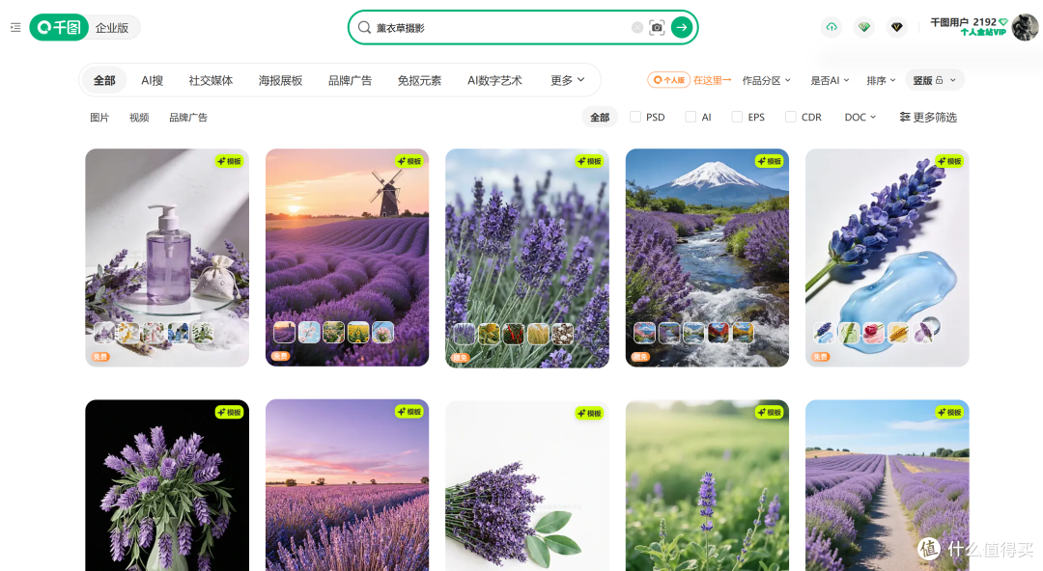Viewport: 1043px width, 571px height.
Task: Open the hamburger sidebar menu icon
Action: click(15, 27)
